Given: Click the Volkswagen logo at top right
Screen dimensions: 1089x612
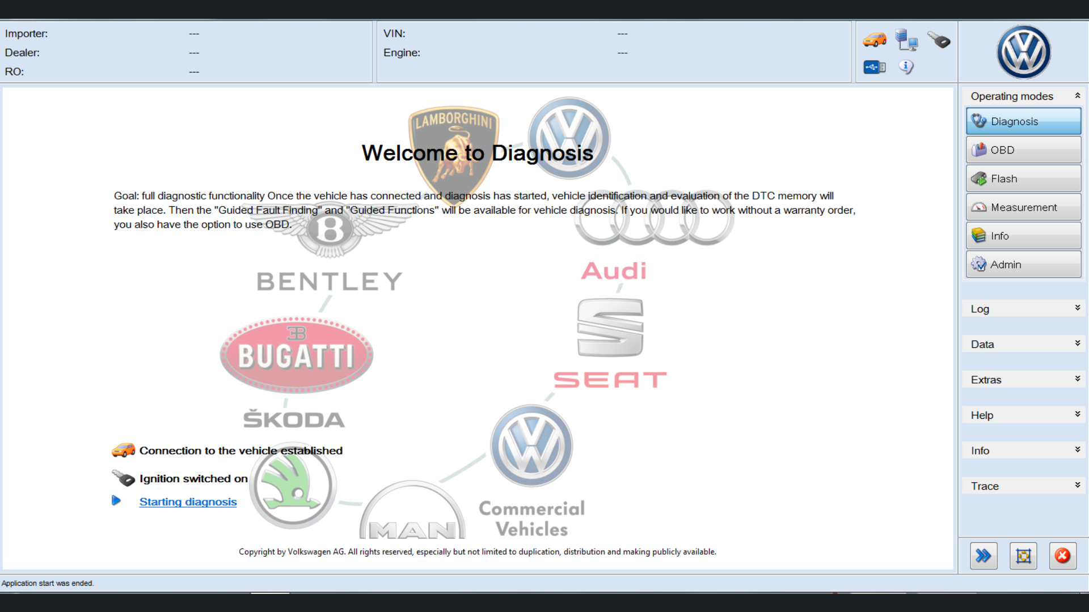Looking at the screenshot, I should pos(1024,52).
